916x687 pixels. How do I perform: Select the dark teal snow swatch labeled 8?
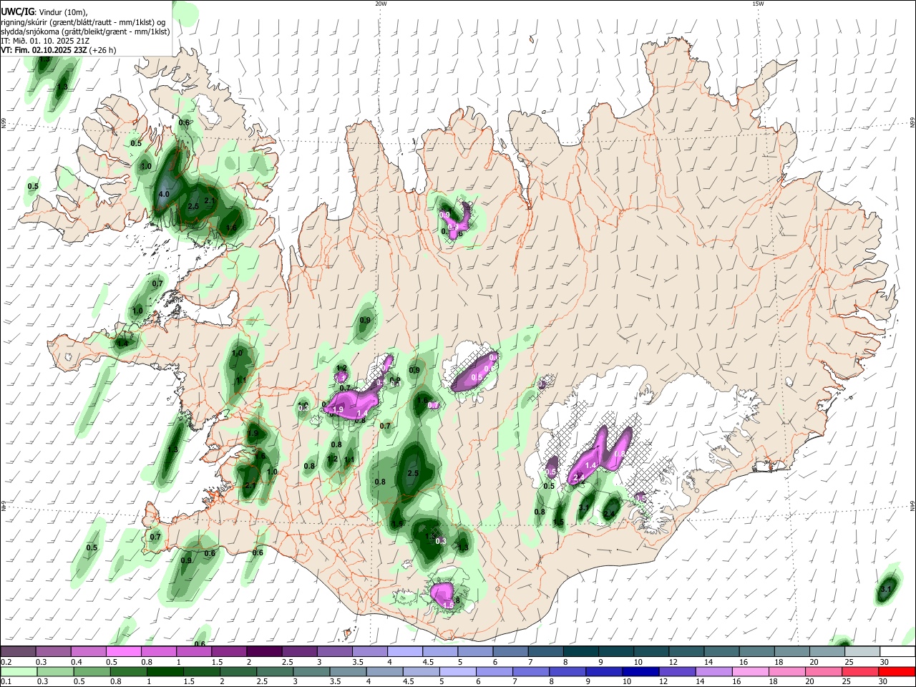pos(580,651)
